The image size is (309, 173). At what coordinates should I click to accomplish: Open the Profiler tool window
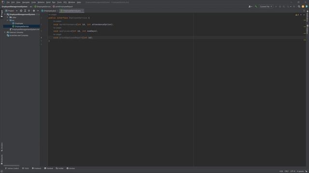(x=59, y=168)
